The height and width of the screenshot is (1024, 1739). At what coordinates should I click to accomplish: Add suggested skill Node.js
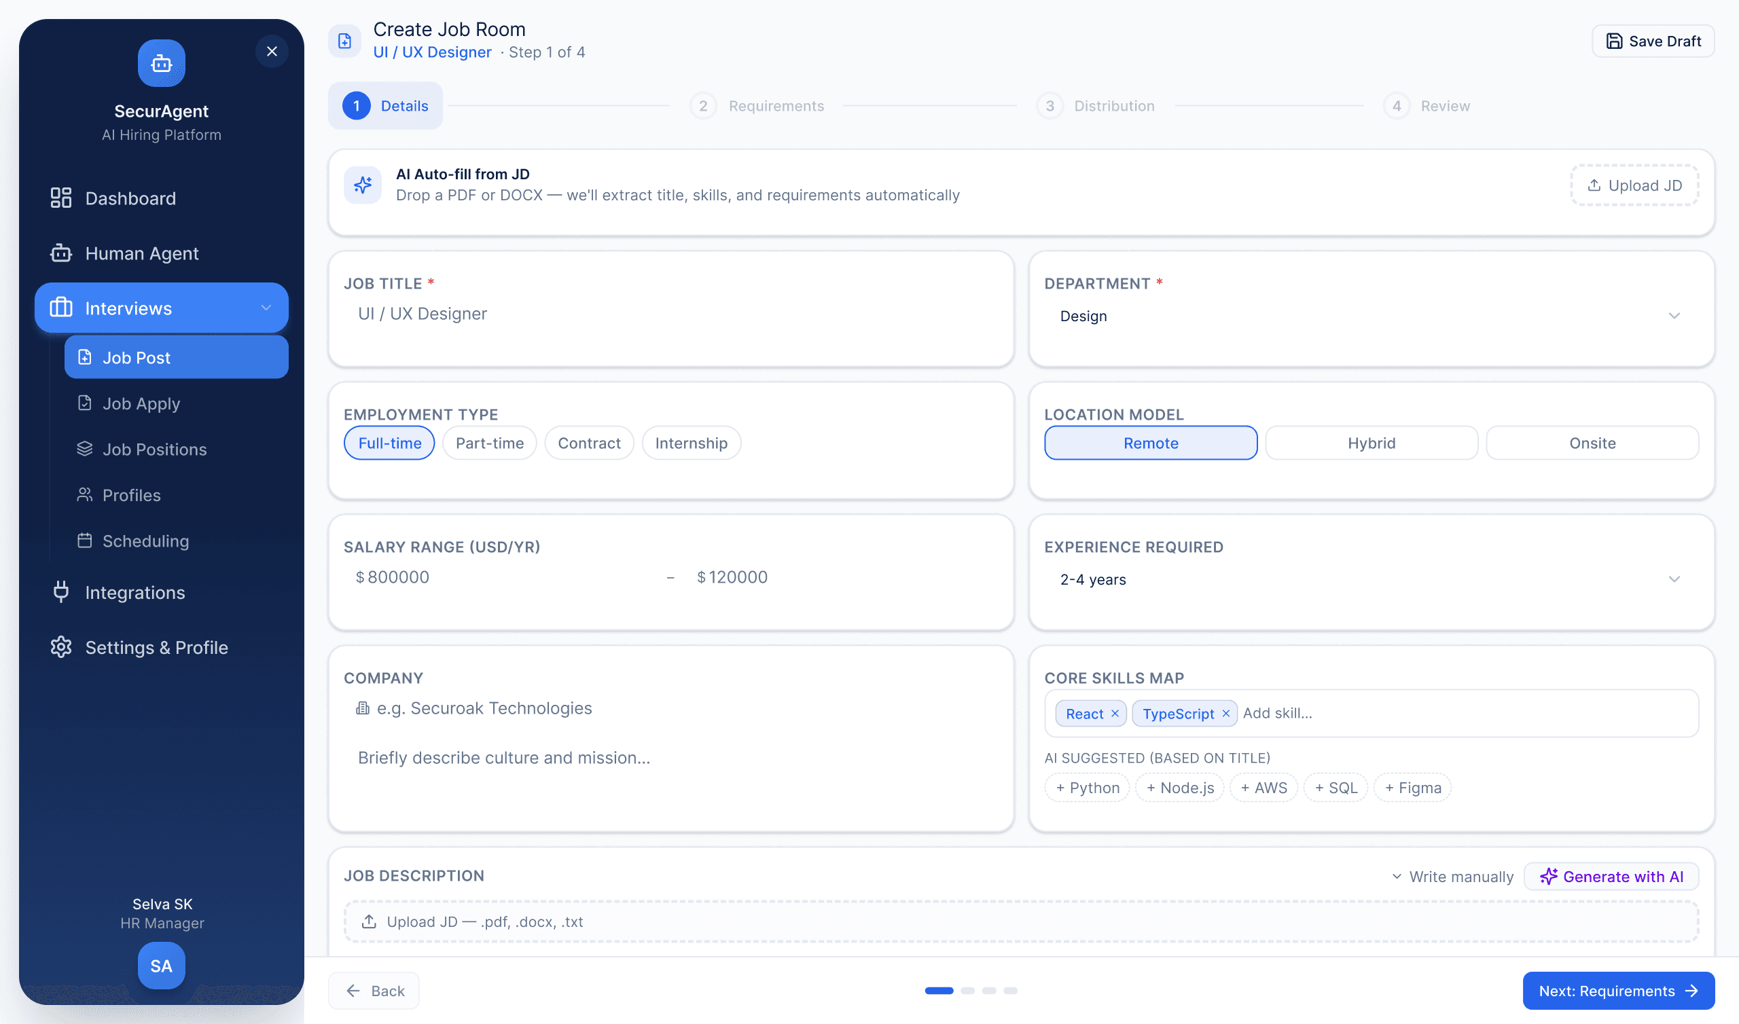[1180, 788]
